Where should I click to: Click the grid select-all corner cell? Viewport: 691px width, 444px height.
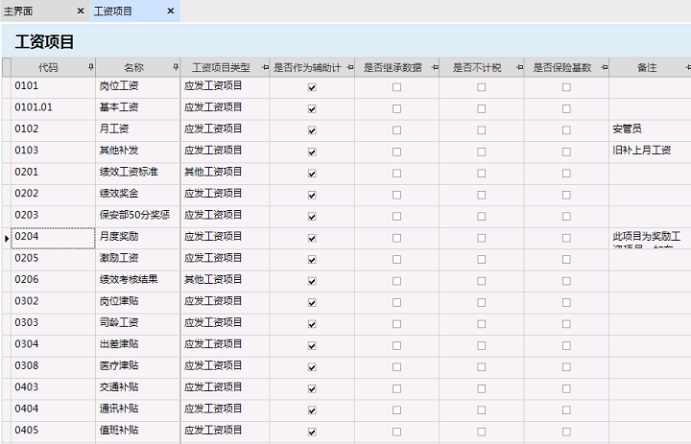[x=7, y=67]
